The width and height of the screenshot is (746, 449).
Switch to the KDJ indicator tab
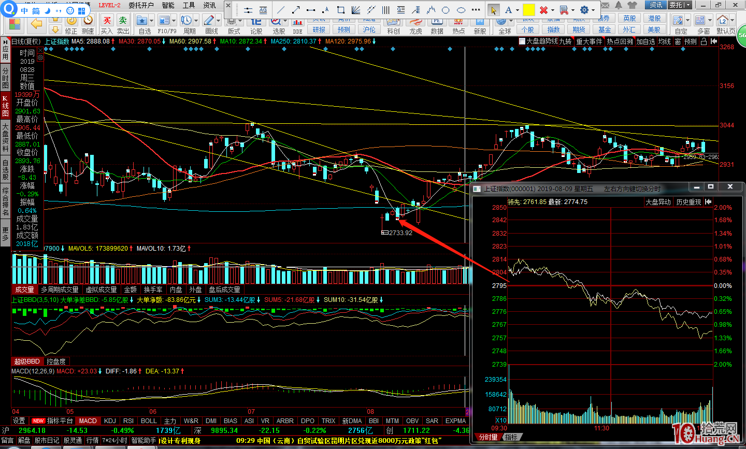(x=110, y=421)
